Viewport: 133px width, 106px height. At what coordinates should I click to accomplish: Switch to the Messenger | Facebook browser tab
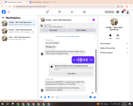click(16, 2)
